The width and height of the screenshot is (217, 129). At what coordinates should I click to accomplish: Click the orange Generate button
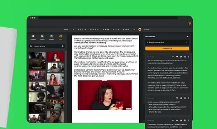click(167, 48)
